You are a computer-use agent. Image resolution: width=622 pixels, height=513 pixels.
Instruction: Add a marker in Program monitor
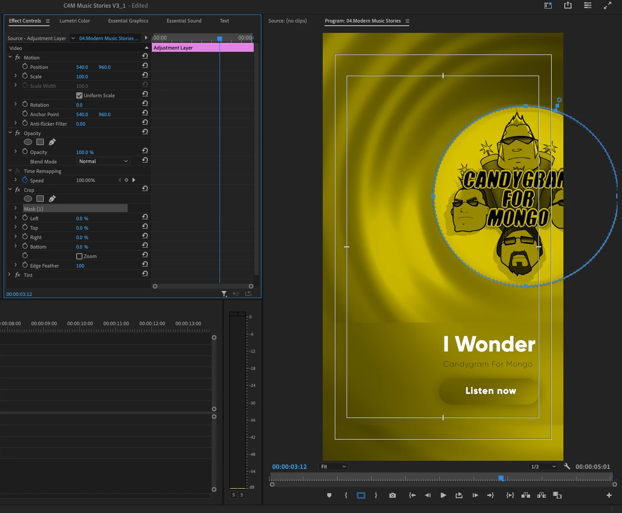pyautogui.click(x=329, y=495)
